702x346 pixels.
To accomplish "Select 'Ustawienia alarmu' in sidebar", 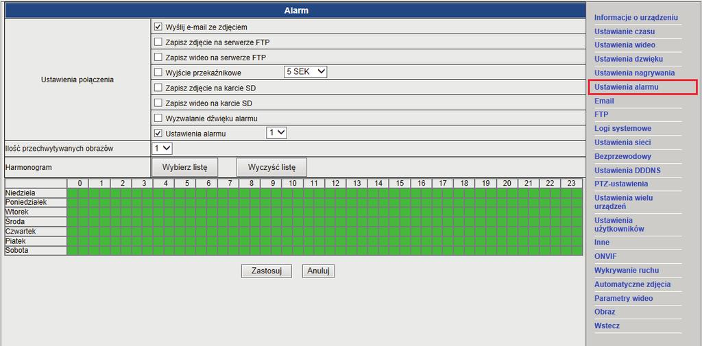I will click(627, 87).
